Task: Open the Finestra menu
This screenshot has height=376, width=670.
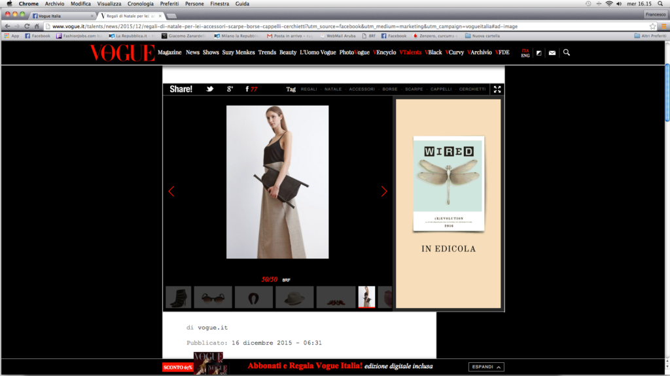Action: (x=220, y=3)
